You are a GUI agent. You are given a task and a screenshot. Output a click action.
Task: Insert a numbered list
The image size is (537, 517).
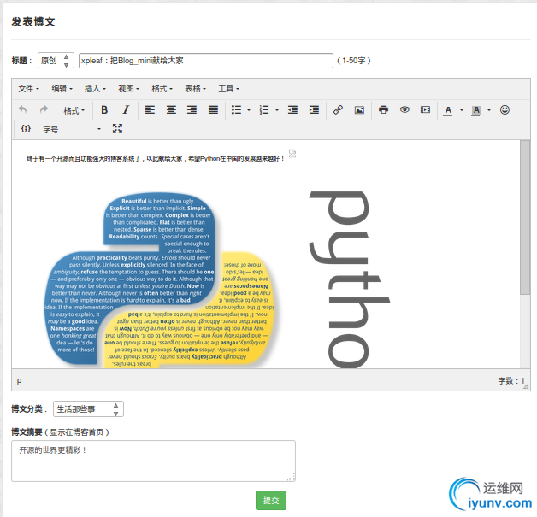point(264,110)
